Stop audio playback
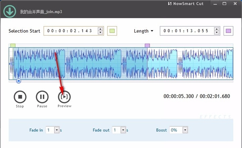The width and height of the screenshot is (242, 148). [x=20, y=97]
